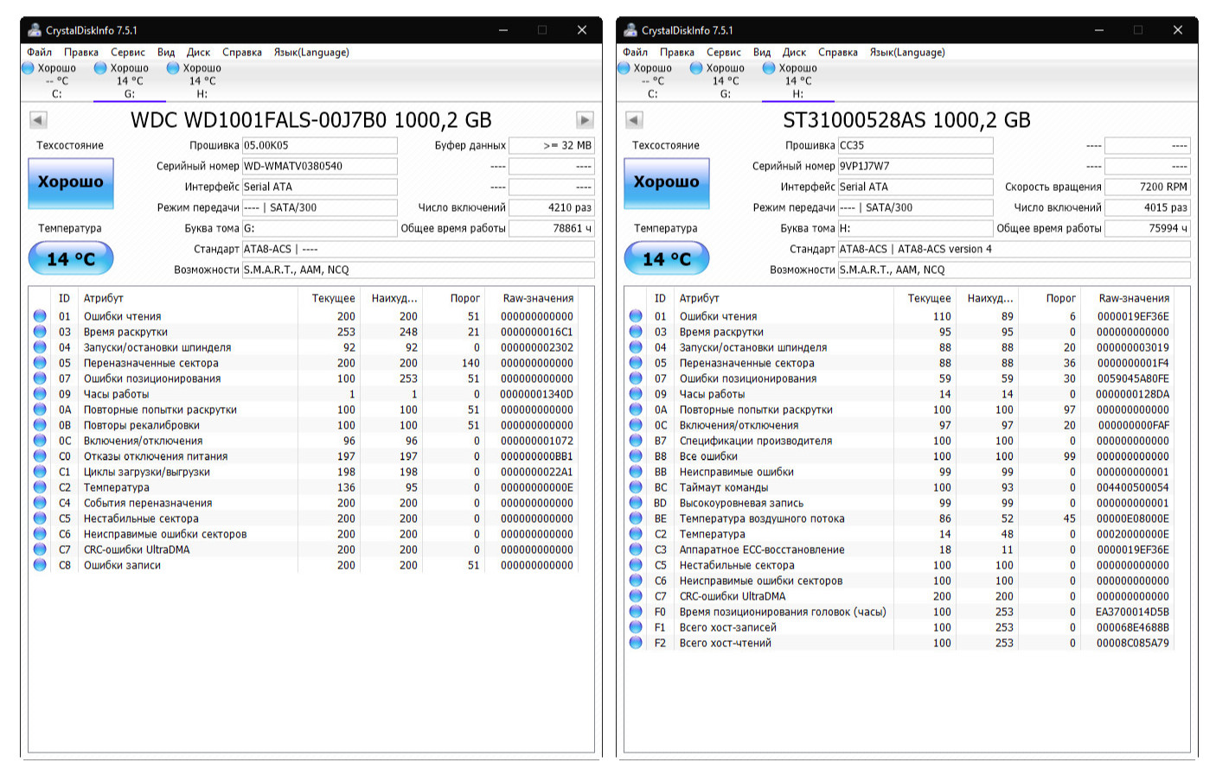Click raw value 0059045A80FE
1216x775 pixels.
(1132, 378)
